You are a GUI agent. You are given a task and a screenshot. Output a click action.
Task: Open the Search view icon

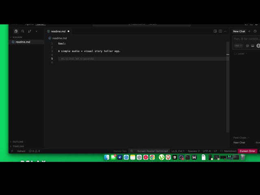click(23, 31)
